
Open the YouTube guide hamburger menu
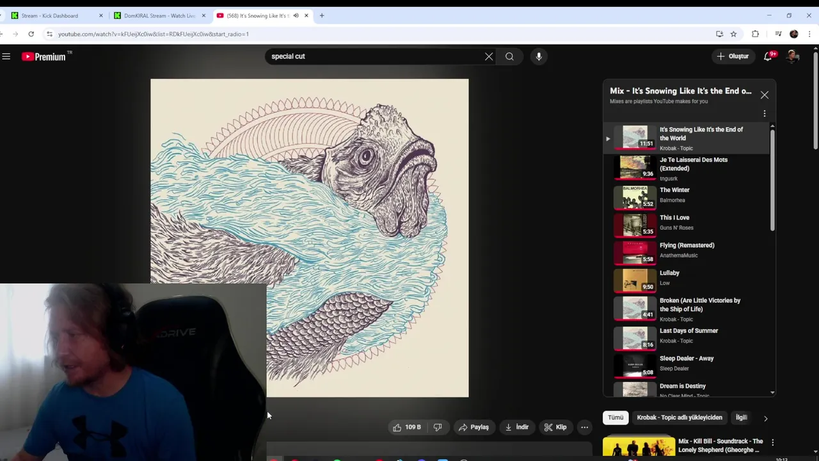6,56
